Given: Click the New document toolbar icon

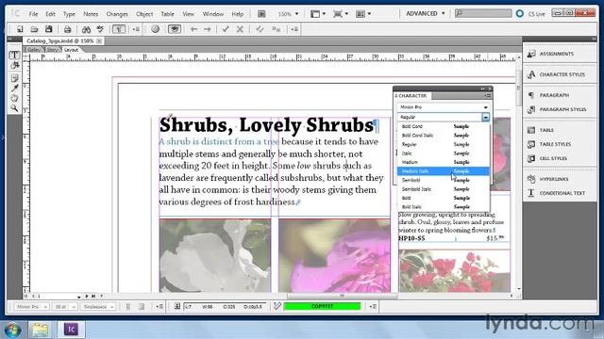Looking at the screenshot, I should pyautogui.click(x=20, y=29).
